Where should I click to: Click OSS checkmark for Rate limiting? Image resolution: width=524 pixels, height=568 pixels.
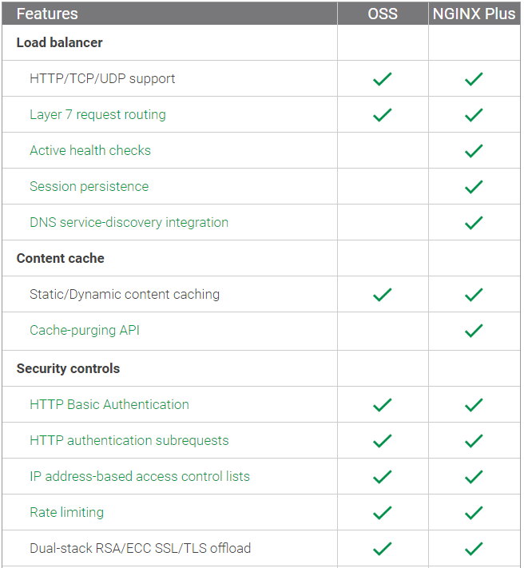383,513
